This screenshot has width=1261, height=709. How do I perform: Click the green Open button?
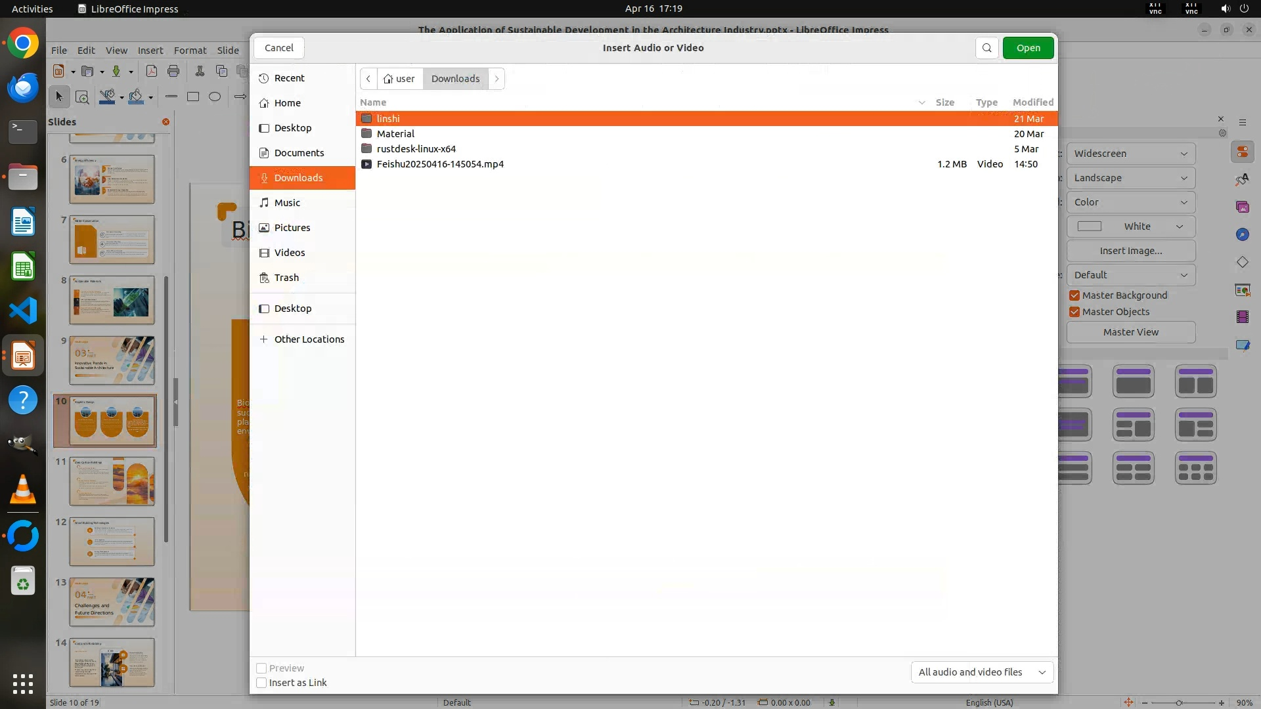pos(1028,48)
